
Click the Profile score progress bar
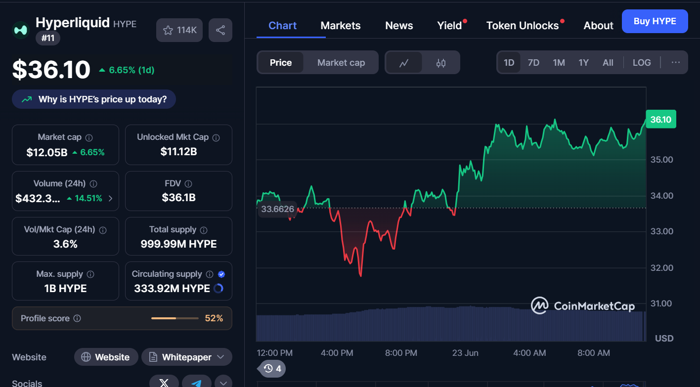pyautogui.click(x=175, y=318)
